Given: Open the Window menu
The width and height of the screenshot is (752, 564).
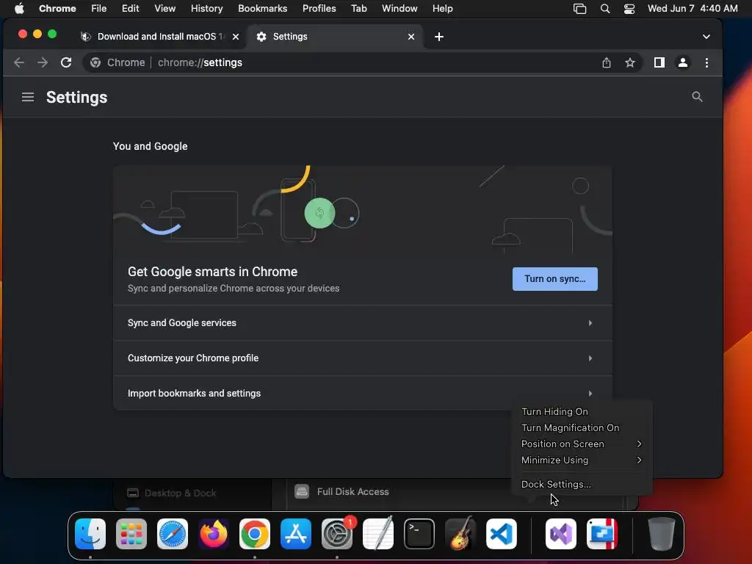Looking at the screenshot, I should tap(399, 8).
